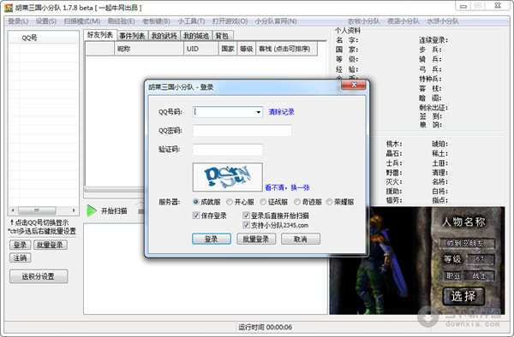Click the app icon in the title bar
This screenshot has width=514, height=337.
coord(9,7)
